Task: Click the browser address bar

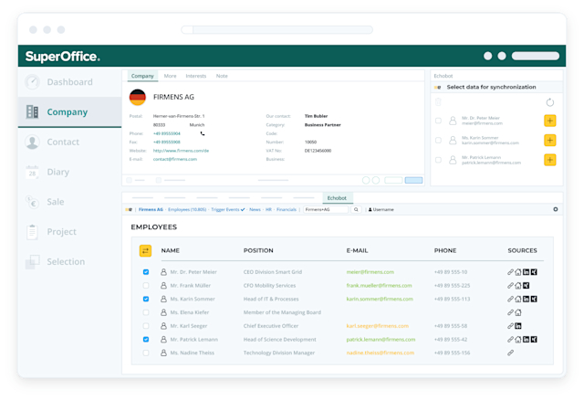Action: pos(277,30)
